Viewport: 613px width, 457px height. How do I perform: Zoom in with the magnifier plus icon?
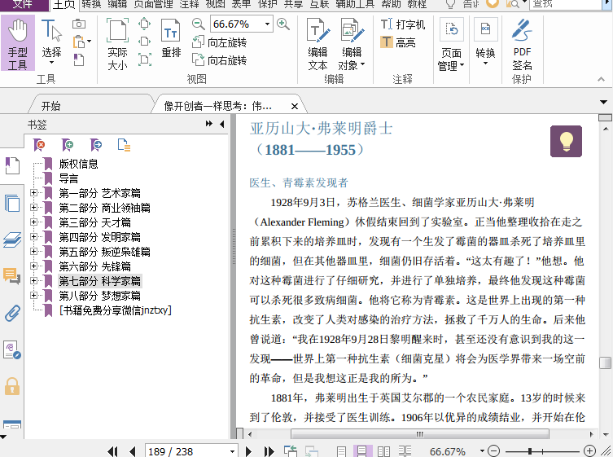(283, 24)
